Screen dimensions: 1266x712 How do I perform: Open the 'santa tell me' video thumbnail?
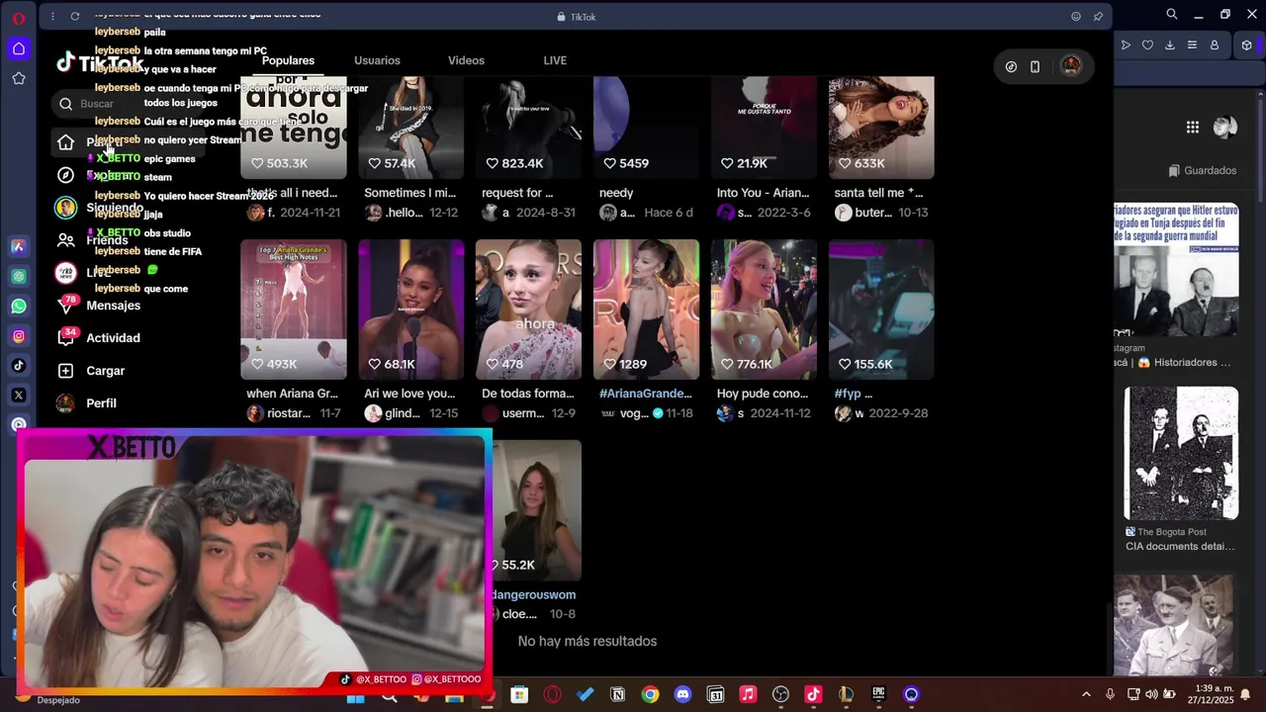[881, 128]
